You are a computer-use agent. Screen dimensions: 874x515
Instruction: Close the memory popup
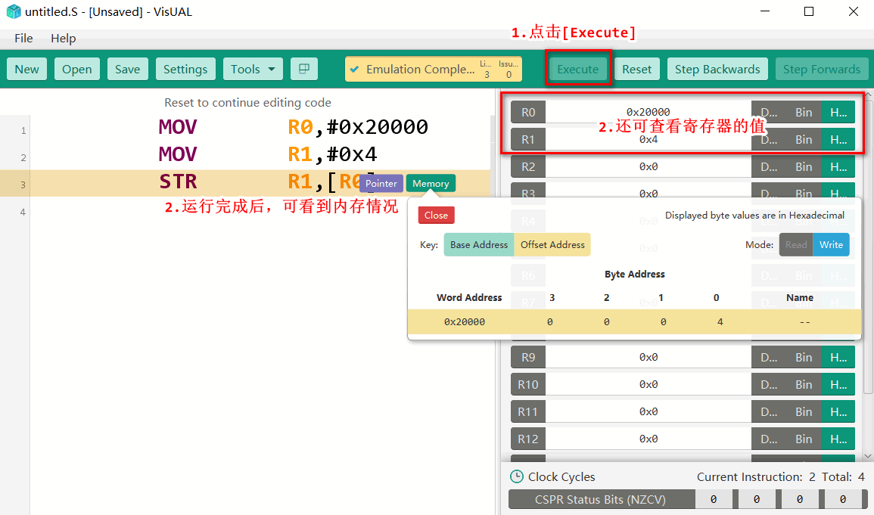click(436, 215)
